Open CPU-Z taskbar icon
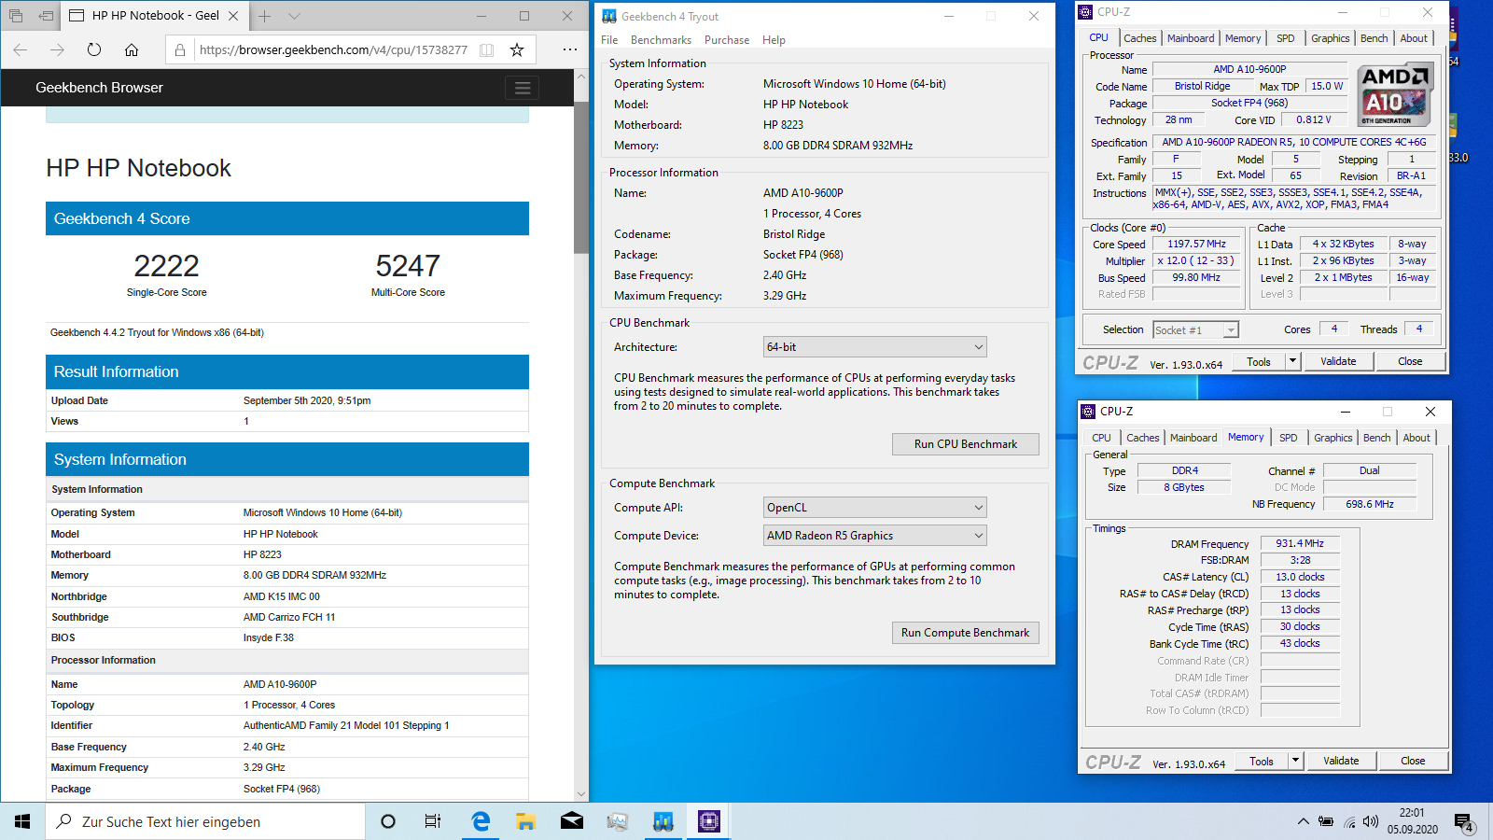Image resolution: width=1493 pixels, height=840 pixels. coord(709,821)
